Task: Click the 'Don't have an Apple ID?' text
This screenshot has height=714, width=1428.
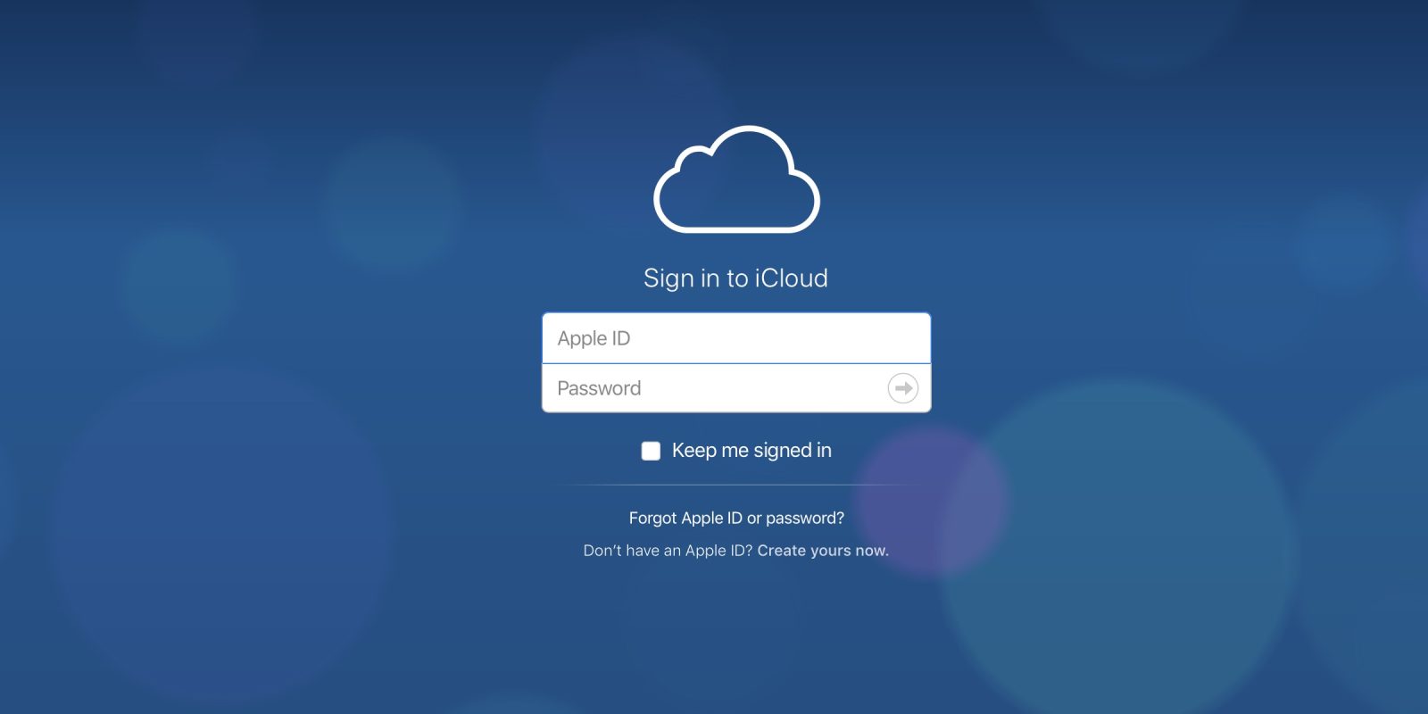Action: pos(668,551)
